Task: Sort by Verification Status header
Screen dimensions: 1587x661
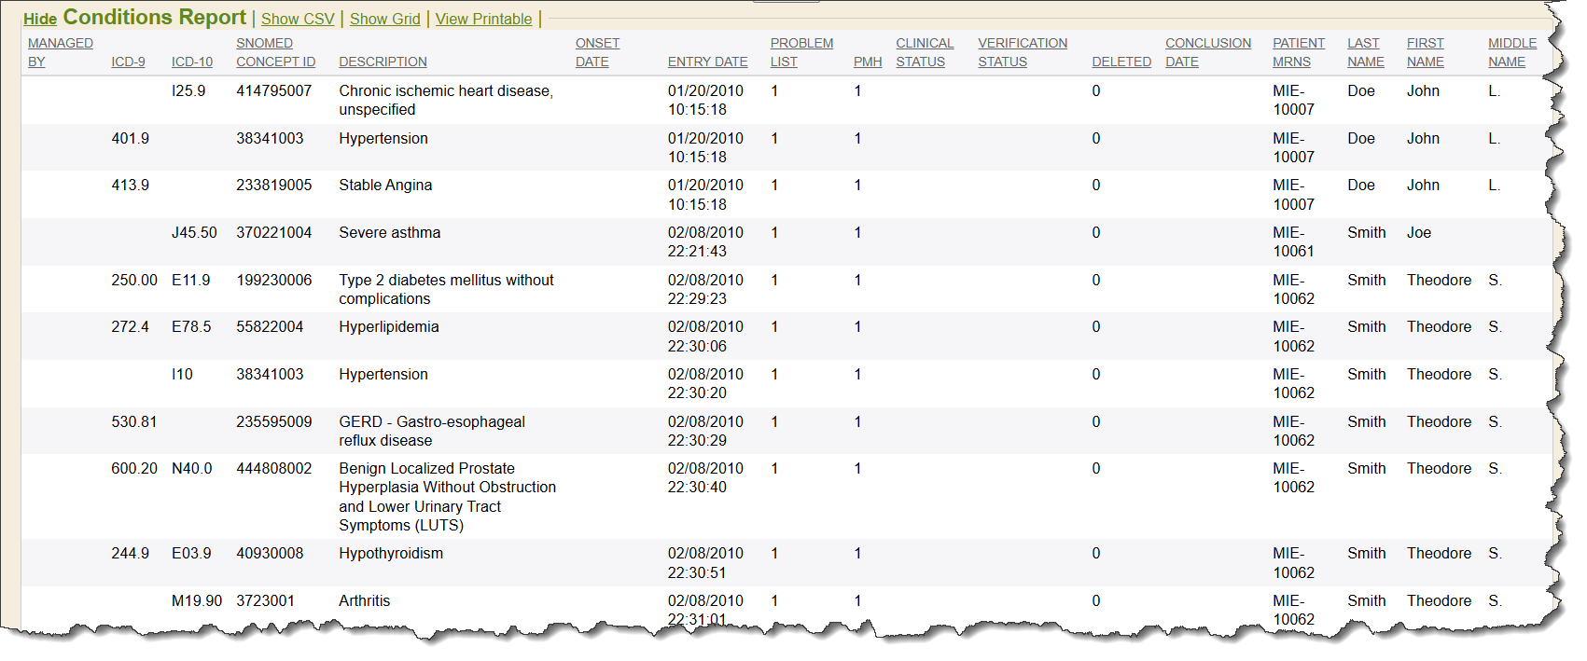Action: point(1022,52)
